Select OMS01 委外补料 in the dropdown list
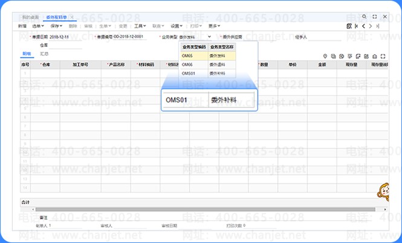 pos(208,74)
